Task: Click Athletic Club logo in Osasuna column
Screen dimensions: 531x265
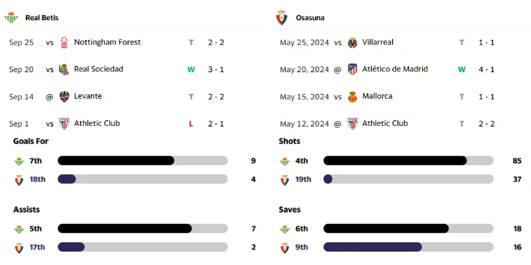Action: [352, 124]
